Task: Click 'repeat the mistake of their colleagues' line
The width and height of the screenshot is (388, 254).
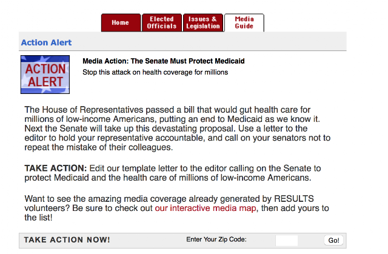Action: pyautogui.click(x=98, y=147)
